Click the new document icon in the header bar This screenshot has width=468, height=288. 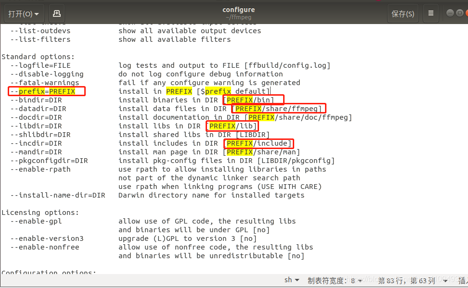tap(57, 14)
